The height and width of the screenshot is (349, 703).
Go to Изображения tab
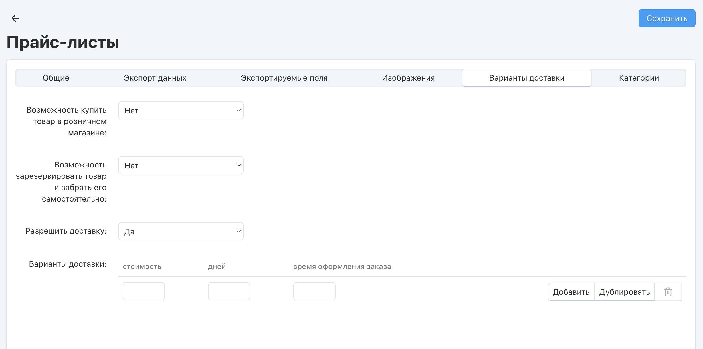pyautogui.click(x=408, y=78)
